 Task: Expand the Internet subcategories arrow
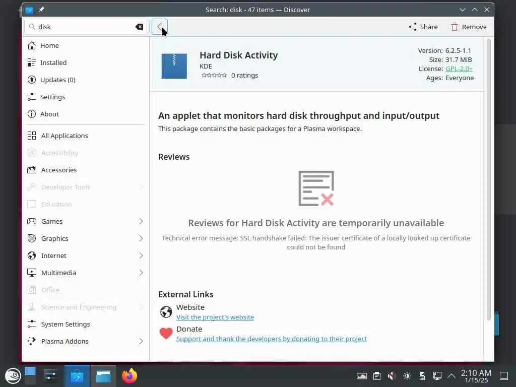141,255
